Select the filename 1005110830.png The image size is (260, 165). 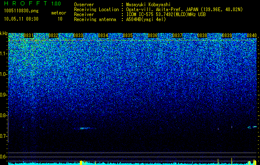coord(21,11)
